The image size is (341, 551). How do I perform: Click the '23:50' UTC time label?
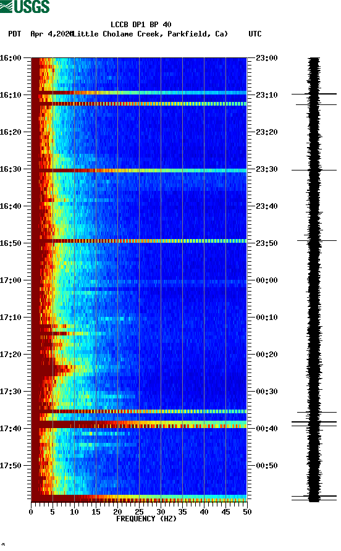click(x=267, y=243)
